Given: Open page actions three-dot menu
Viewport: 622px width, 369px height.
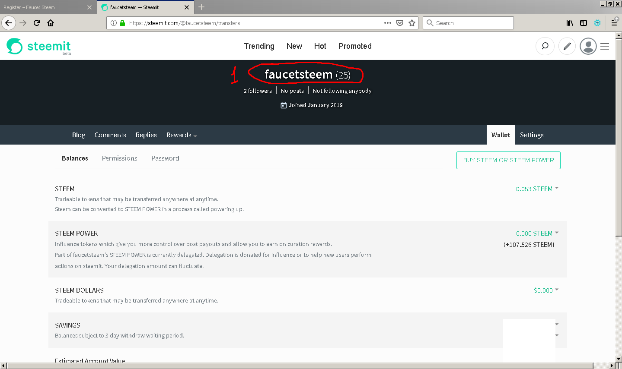Looking at the screenshot, I should (388, 23).
